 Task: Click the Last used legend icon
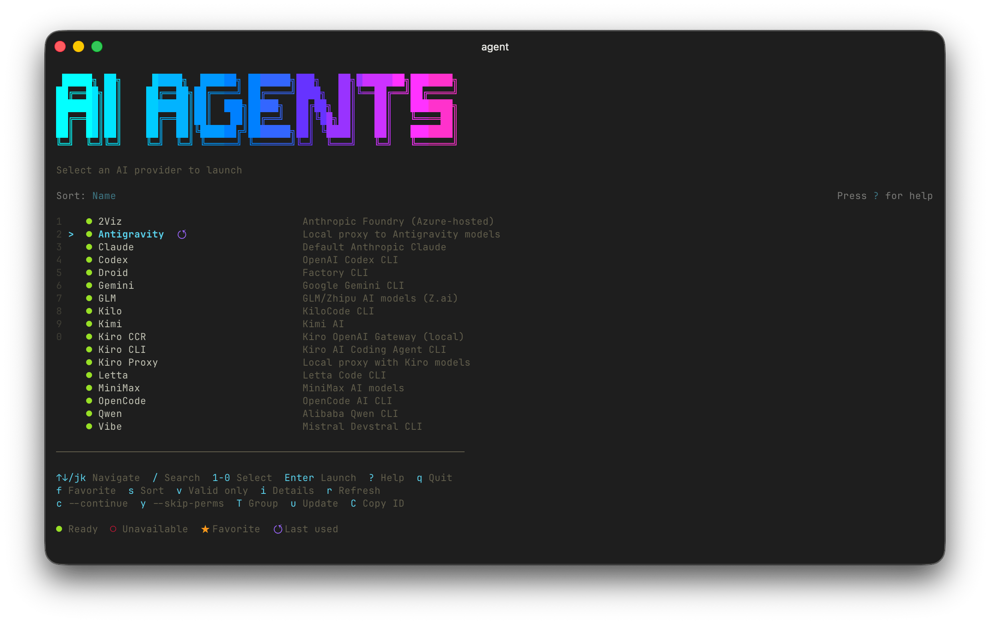tap(278, 529)
